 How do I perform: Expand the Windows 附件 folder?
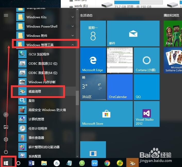coord(46,36)
